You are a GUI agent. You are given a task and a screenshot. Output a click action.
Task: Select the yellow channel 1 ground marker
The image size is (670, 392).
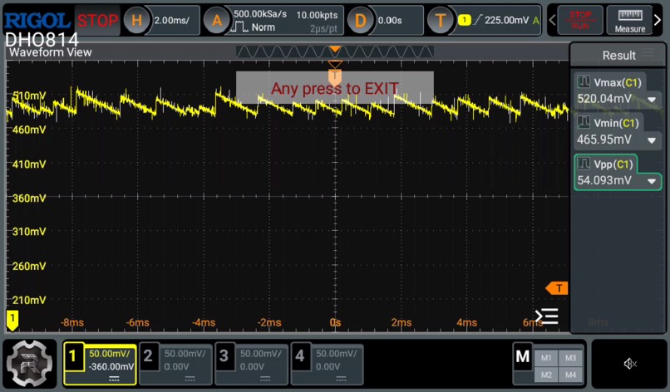click(12, 321)
